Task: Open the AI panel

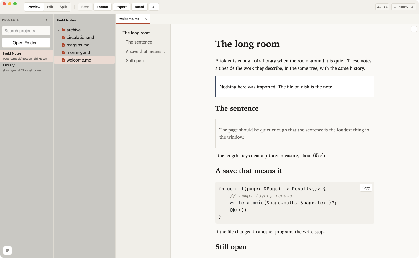Action: (154, 7)
